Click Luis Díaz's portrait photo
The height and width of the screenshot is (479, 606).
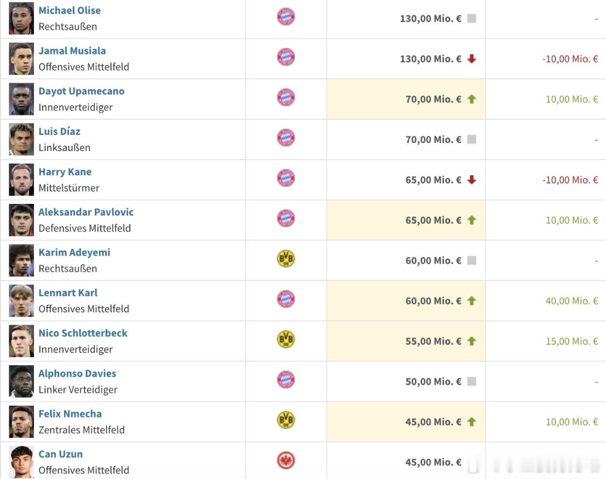tap(22, 140)
